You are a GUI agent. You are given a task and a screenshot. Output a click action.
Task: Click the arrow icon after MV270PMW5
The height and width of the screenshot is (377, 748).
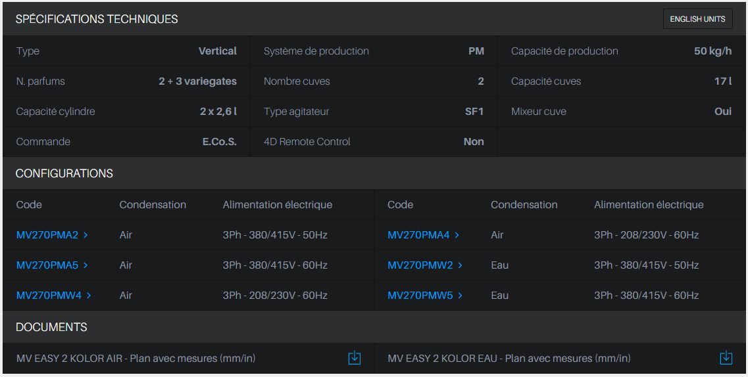[460, 296]
